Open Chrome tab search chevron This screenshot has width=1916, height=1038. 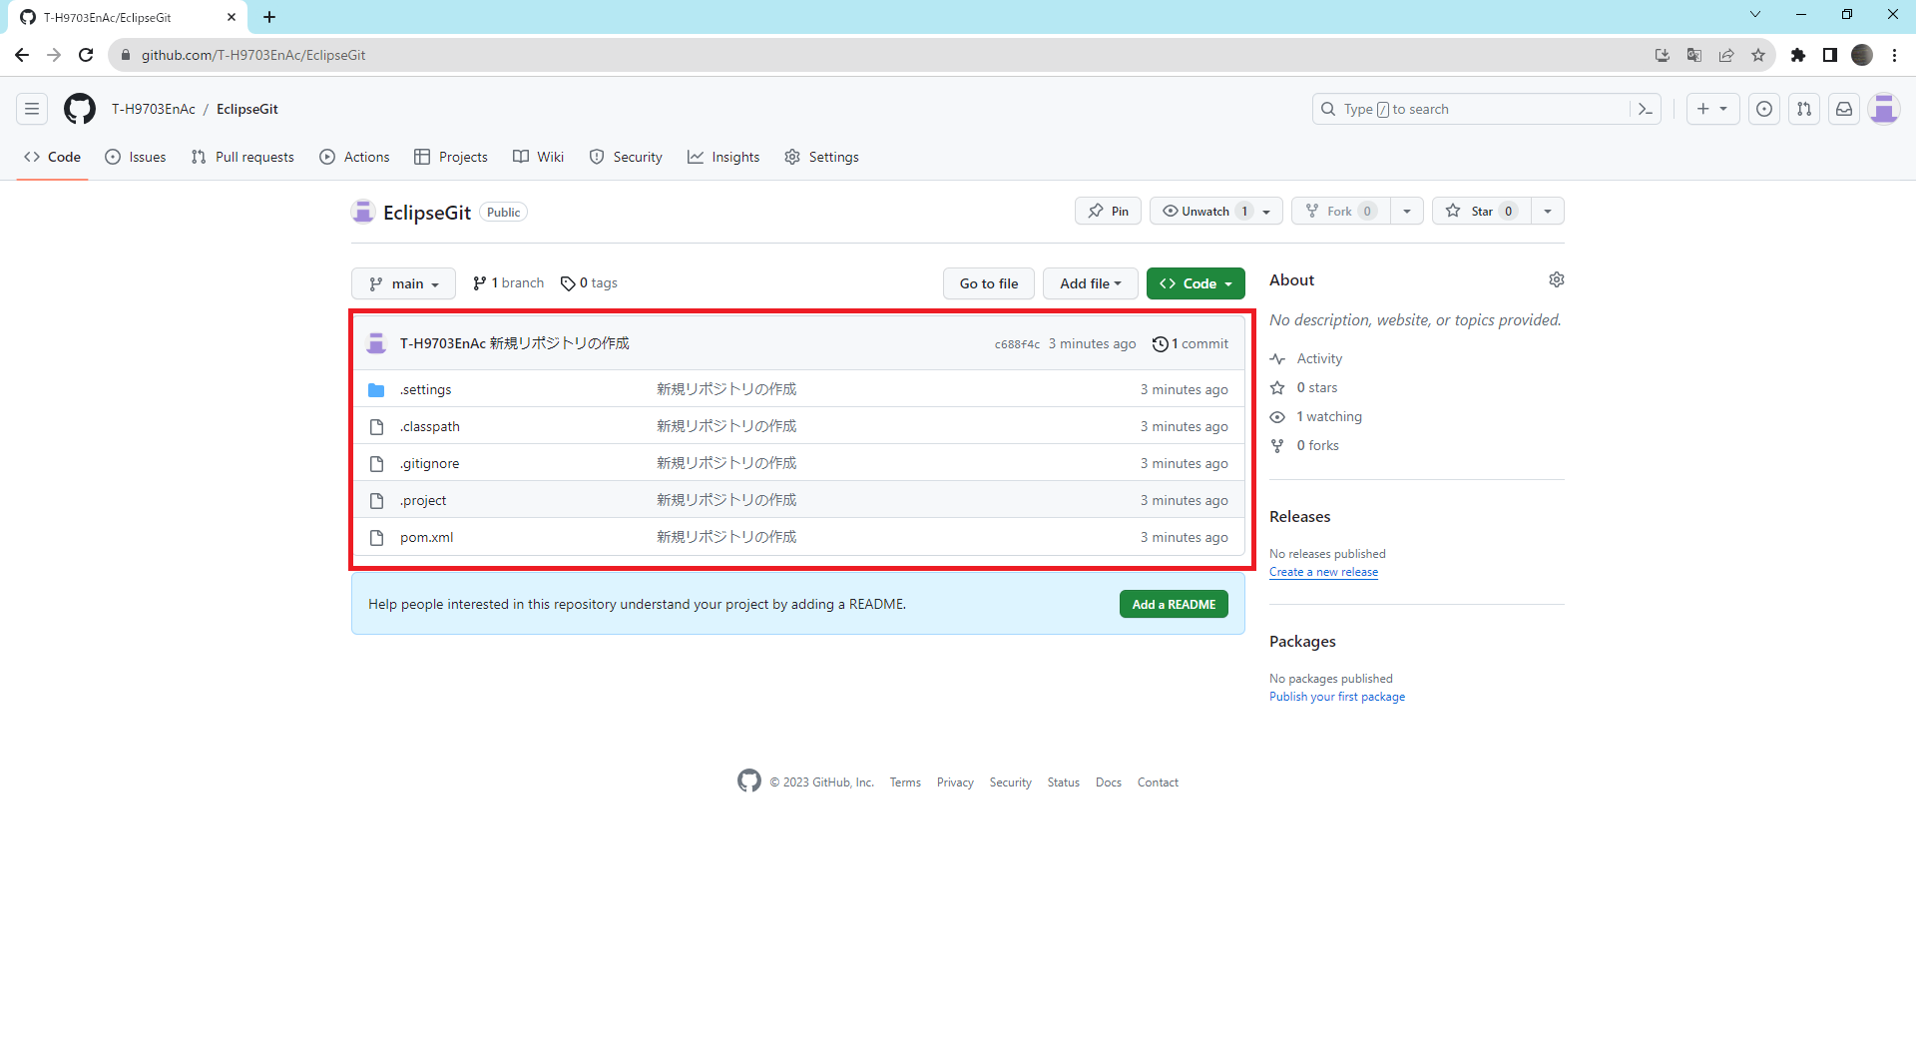coord(1755,14)
